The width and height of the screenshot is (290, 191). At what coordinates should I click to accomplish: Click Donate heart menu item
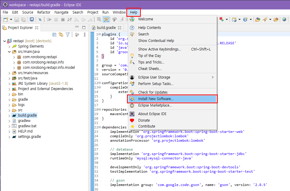pos(172,120)
